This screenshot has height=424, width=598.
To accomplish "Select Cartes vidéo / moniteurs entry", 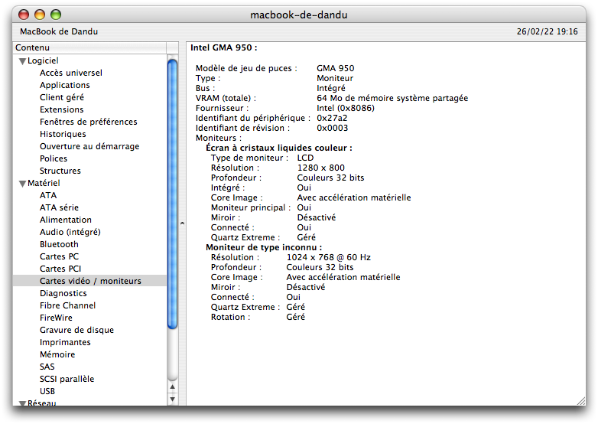I will point(90,281).
